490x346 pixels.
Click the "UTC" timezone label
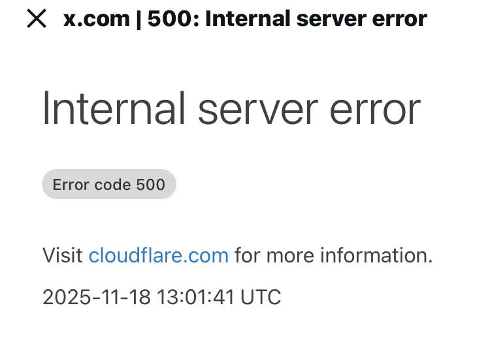click(x=261, y=297)
